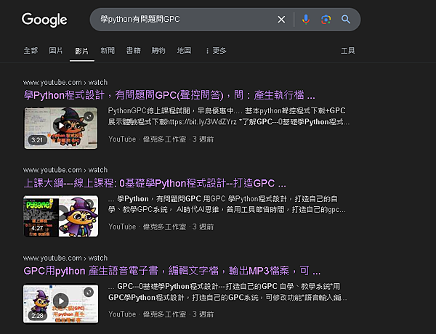Open the result titled 上課大綱---線上課程
The height and width of the screenshot is (334, 436).
click(155, 183)
